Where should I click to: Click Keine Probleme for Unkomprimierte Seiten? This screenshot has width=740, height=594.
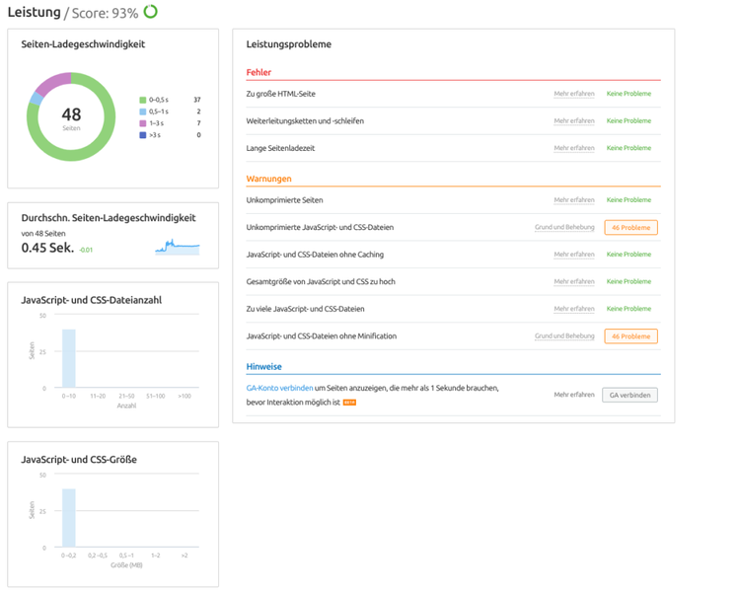[x=629, y=200]
